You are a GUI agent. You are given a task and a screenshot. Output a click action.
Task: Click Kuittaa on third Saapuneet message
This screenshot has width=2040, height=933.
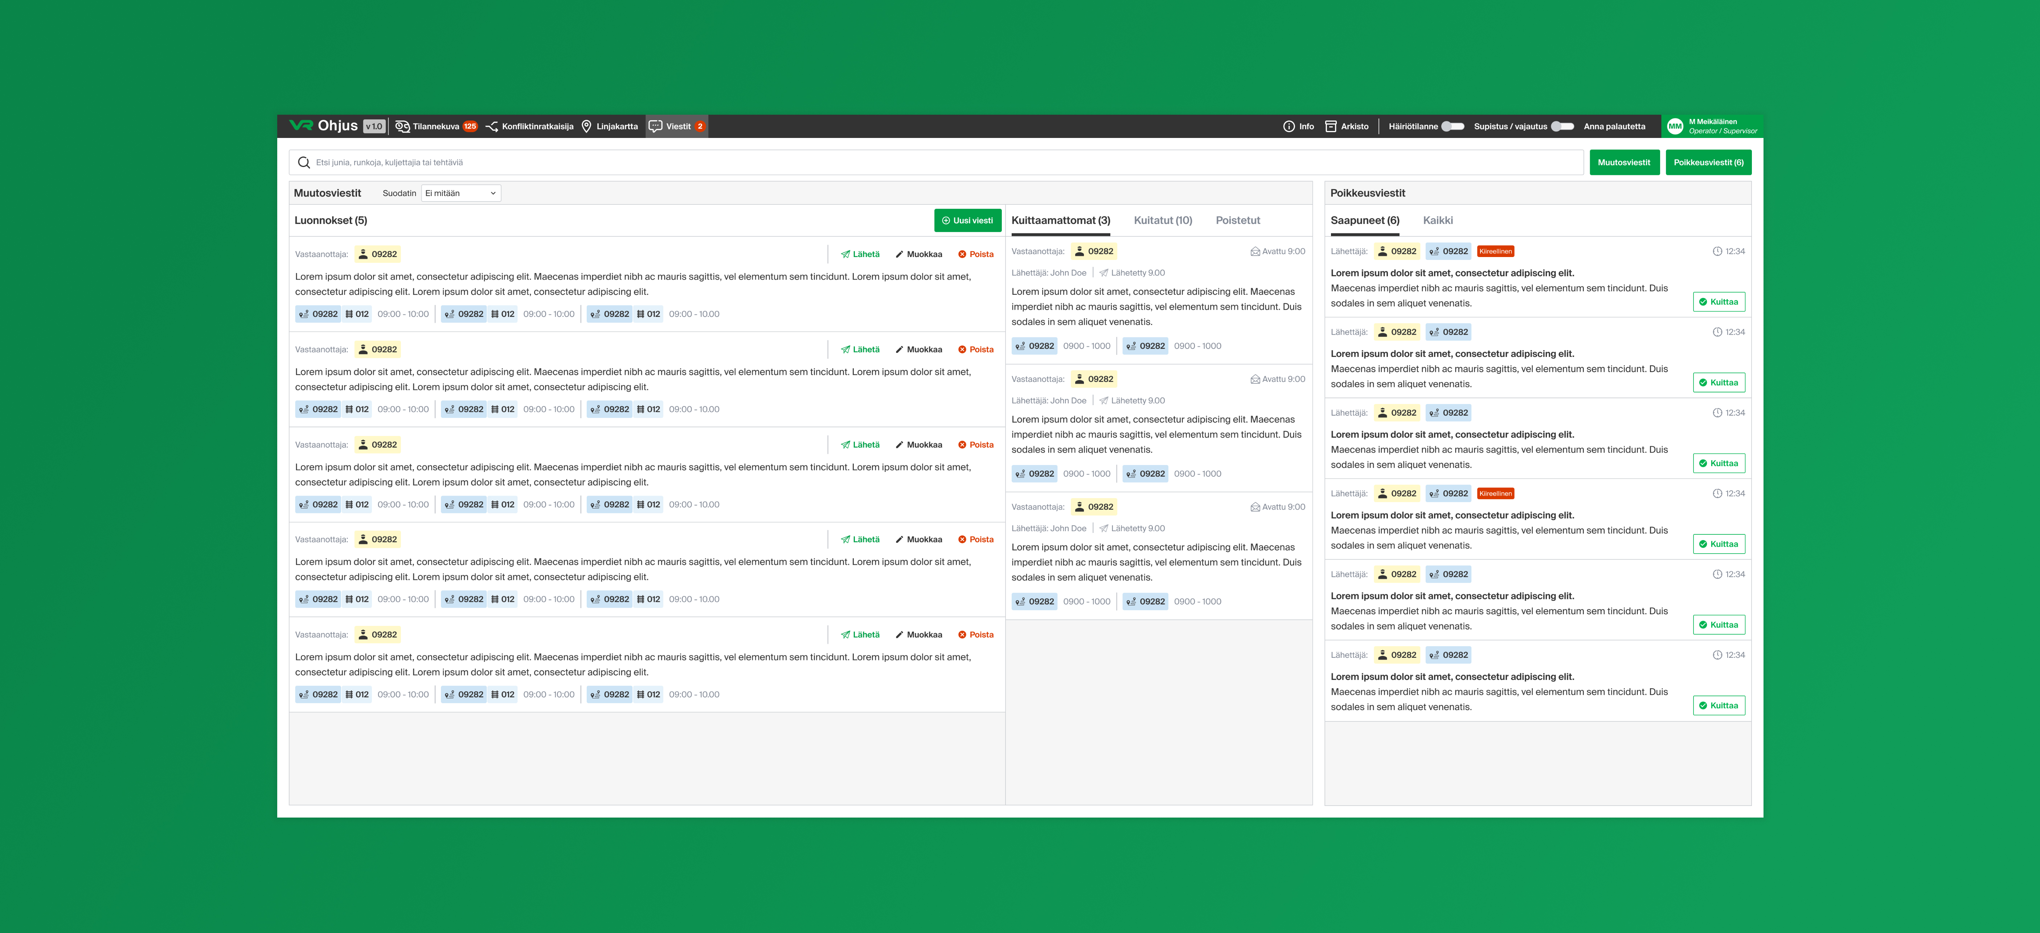tap(1719, 463)
